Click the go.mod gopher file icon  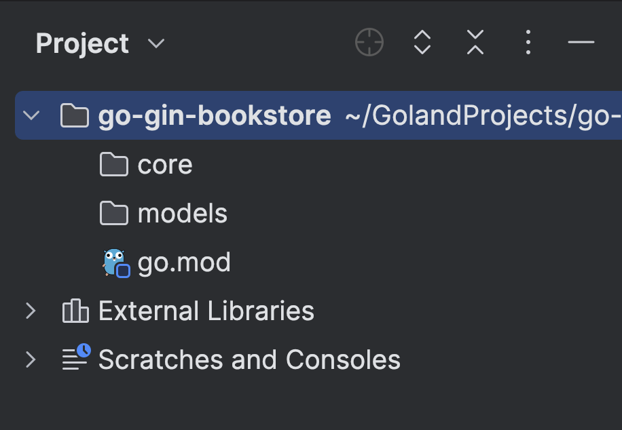[115, 262]
